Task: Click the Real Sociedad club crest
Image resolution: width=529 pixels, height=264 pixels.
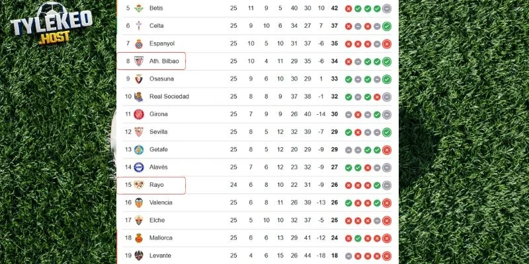Action: (x=139, y=96)
